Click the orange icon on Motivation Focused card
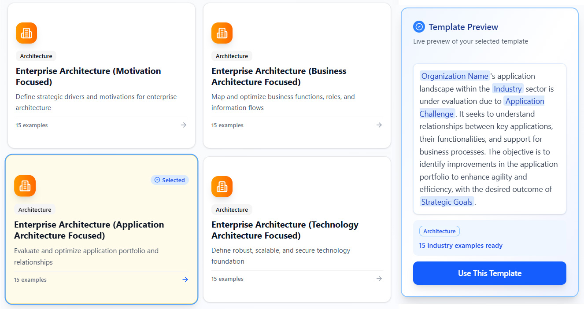The height and width of the screenshot is (309, 584). tap(26, 33)
